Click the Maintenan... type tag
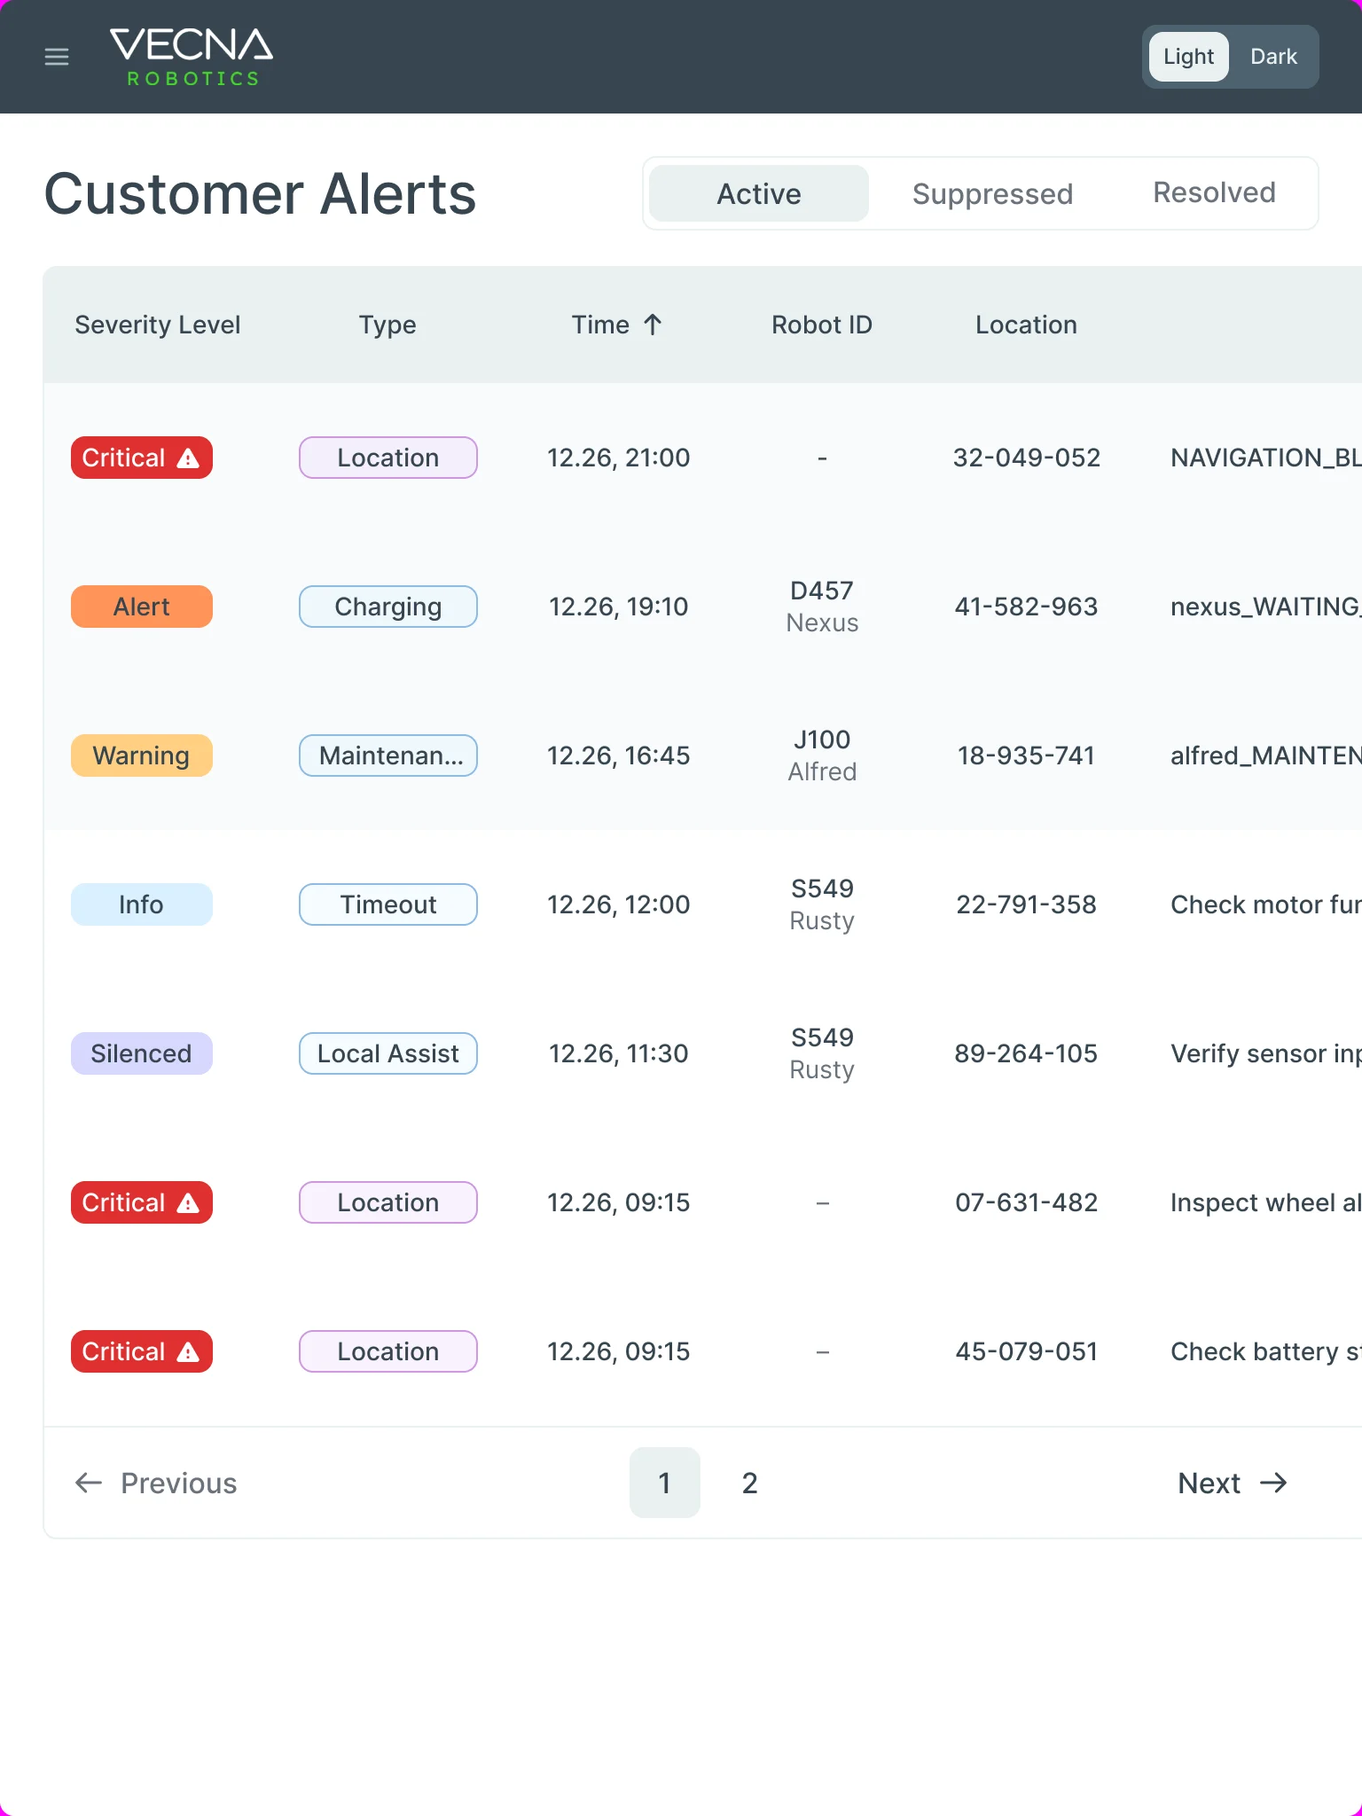The height and width of the screenshot is (1816, 1362). coord(388,755)
